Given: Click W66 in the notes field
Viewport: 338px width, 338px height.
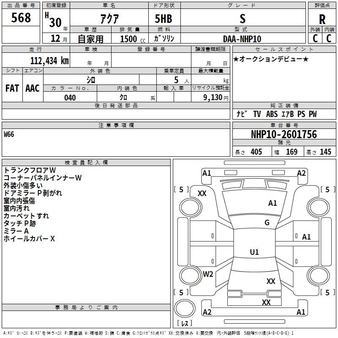Looking at the screenshot, I should pyautogui.click(x=9, y=135).
